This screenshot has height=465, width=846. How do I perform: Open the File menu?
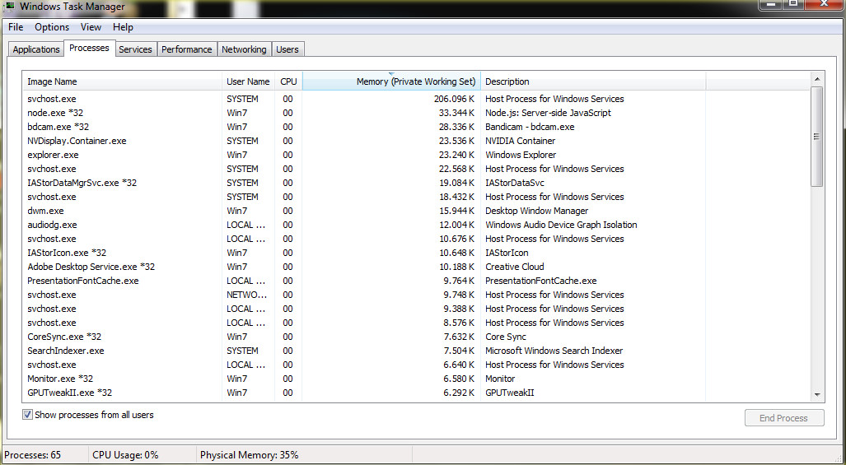(16, 27)
